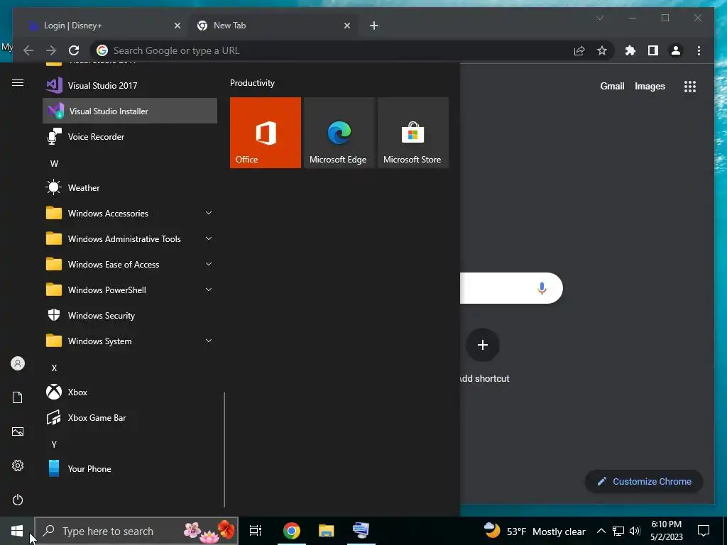
Task: Open the Weather app
Action: pyautogui.click(x=130, y=187)
